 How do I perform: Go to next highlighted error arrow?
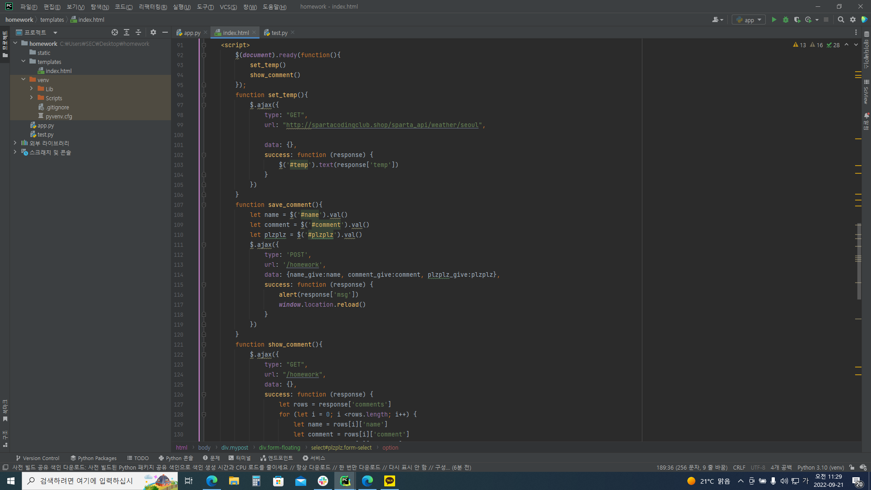tap(856, 45)
